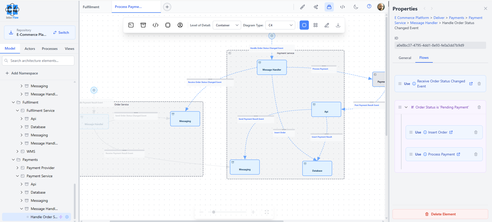
Task: Select the Message Handler container node in Payment Service
Action: pos(272,67)
